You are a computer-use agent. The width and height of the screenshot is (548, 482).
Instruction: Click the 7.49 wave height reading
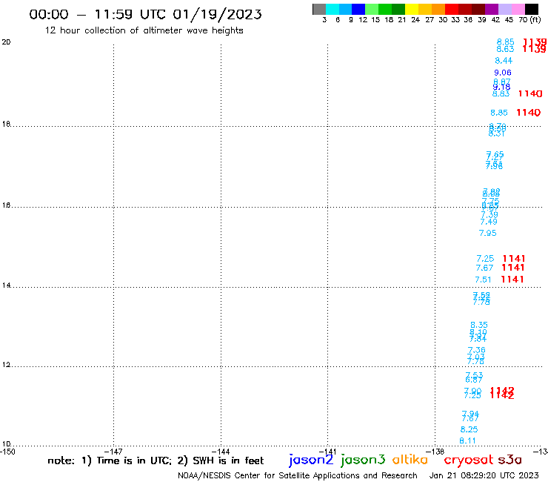(x=489, y=222)
